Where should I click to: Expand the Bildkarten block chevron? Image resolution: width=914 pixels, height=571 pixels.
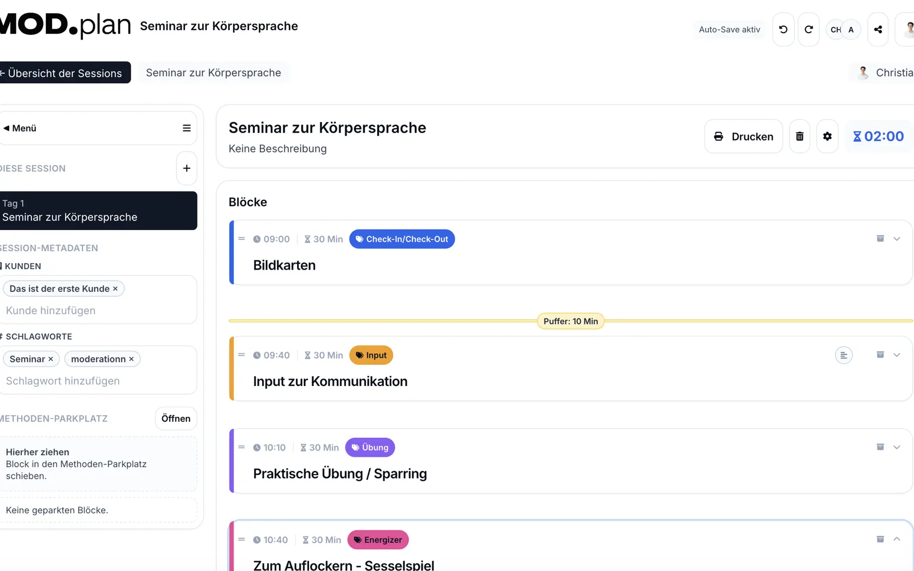(x=897, y=239)
